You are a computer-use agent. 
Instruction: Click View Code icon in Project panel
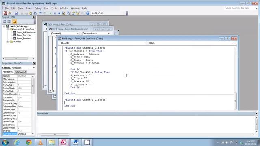pyautogui.click(x=4, y=21)
